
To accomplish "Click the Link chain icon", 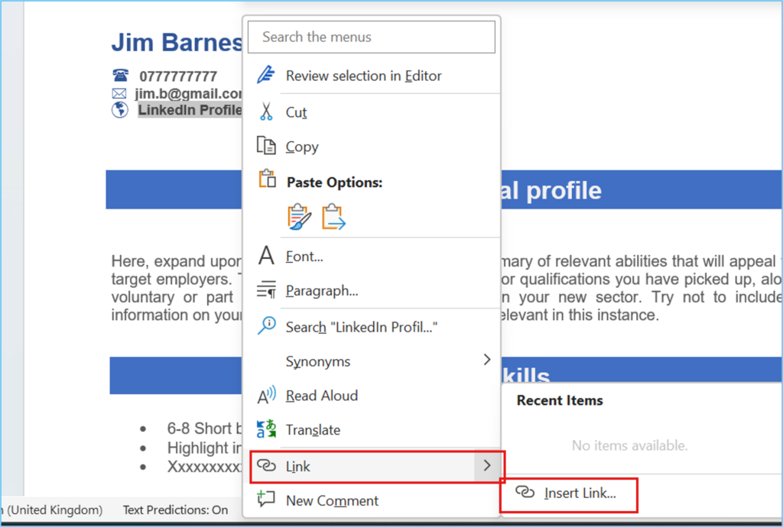I will [x=268, y=466].
